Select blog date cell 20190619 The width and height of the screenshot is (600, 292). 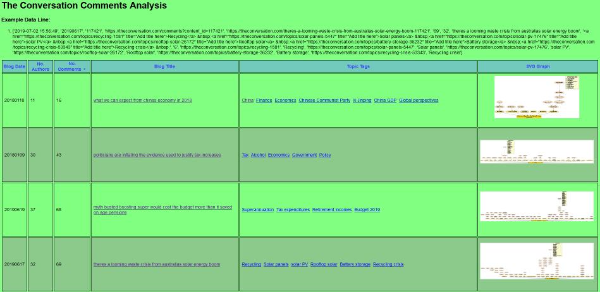pyautogui.click(x=15, y=210)
